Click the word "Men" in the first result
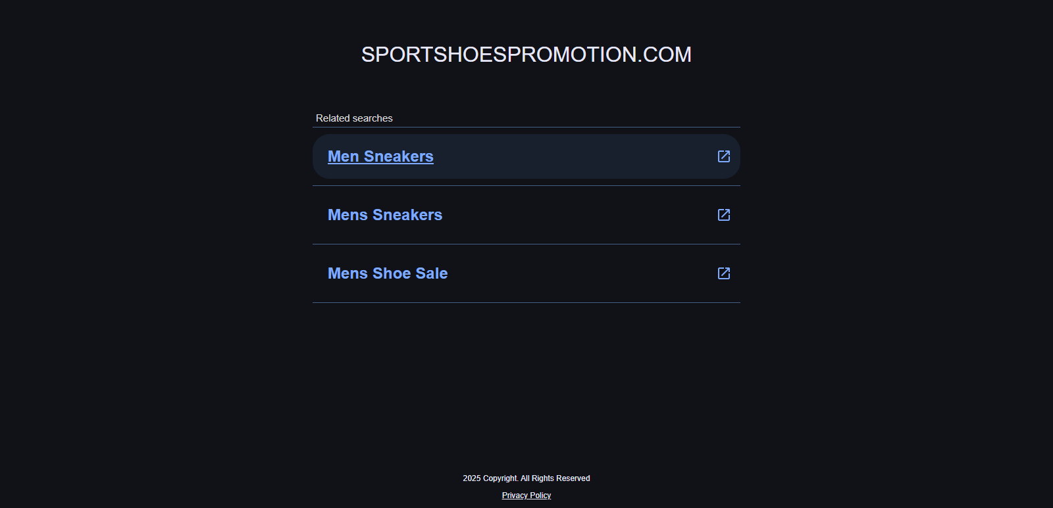 click(x=343, y=156)
